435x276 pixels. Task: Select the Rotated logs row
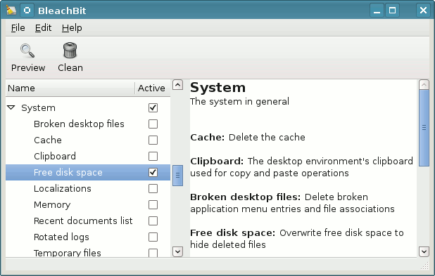pyautogui.click(x=88, y=237)
